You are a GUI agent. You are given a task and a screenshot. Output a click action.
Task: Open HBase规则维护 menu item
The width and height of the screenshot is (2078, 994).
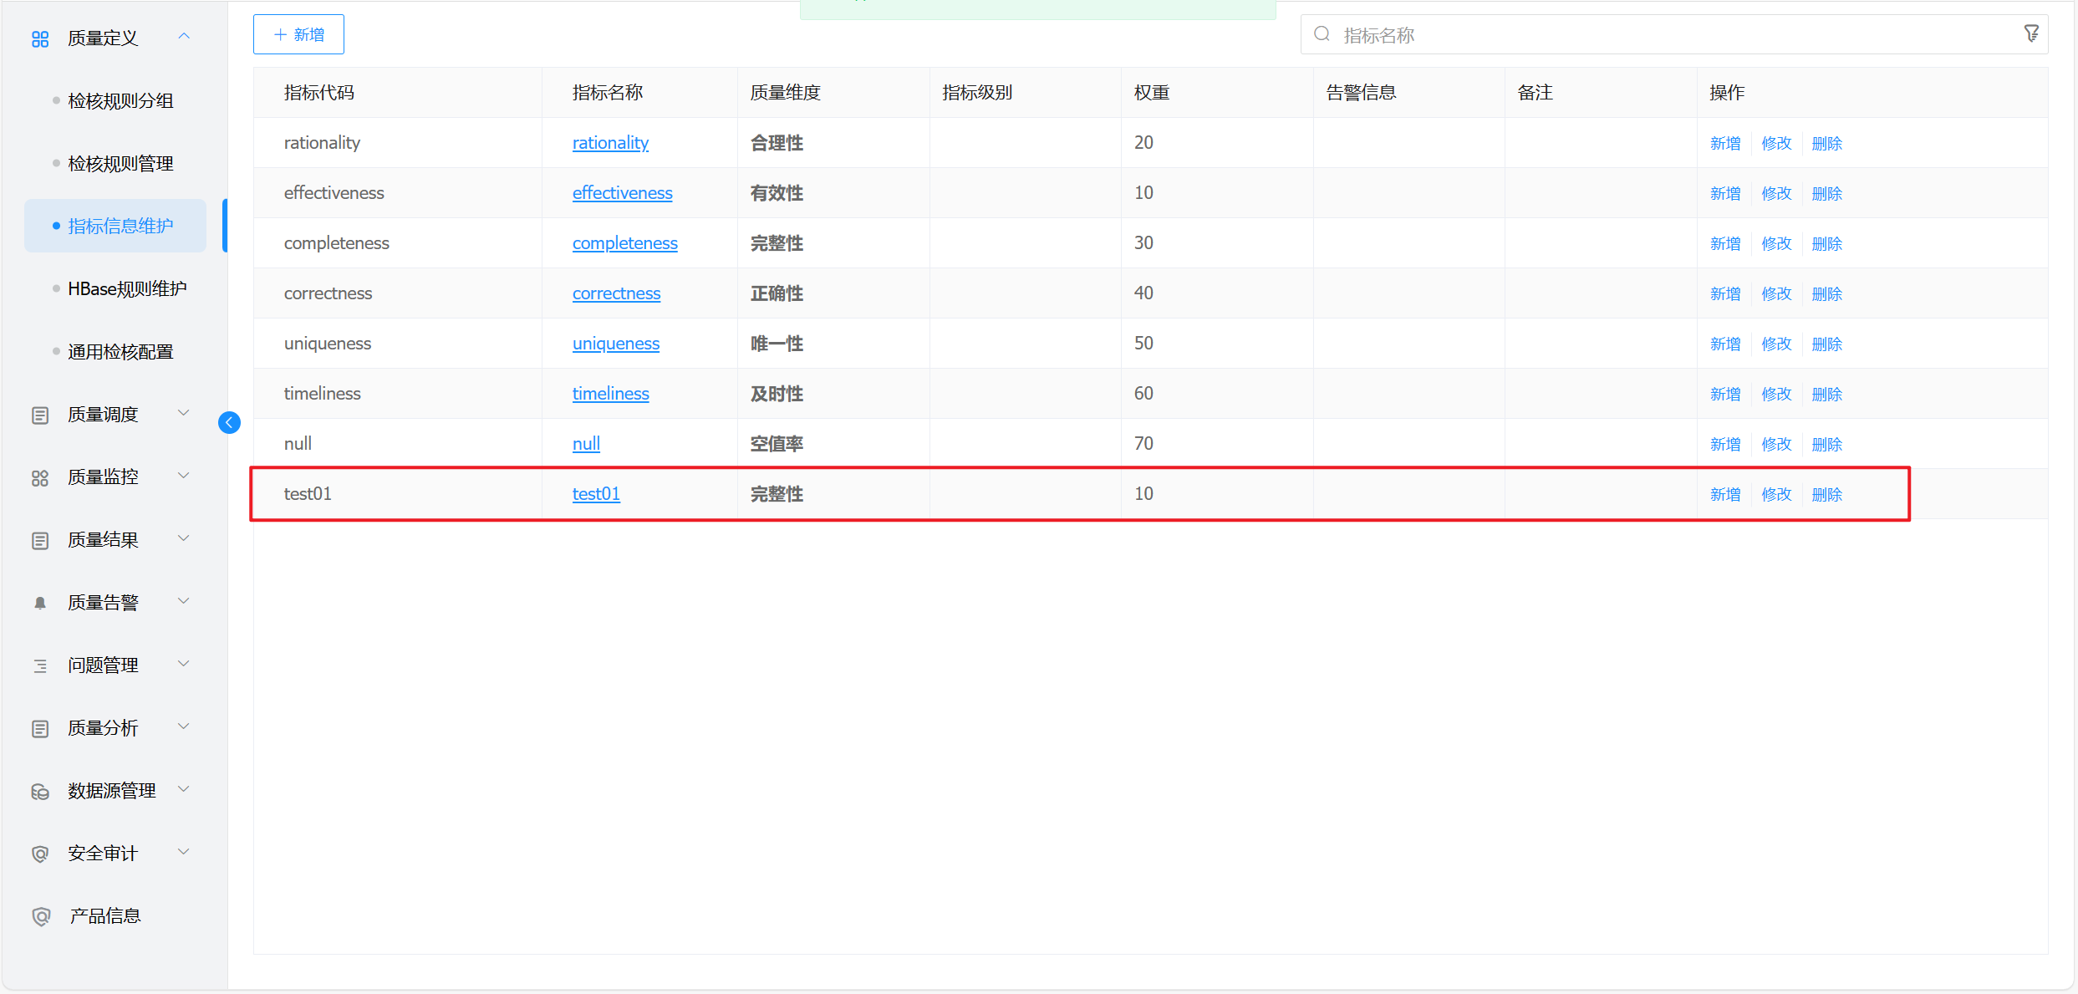127,288
